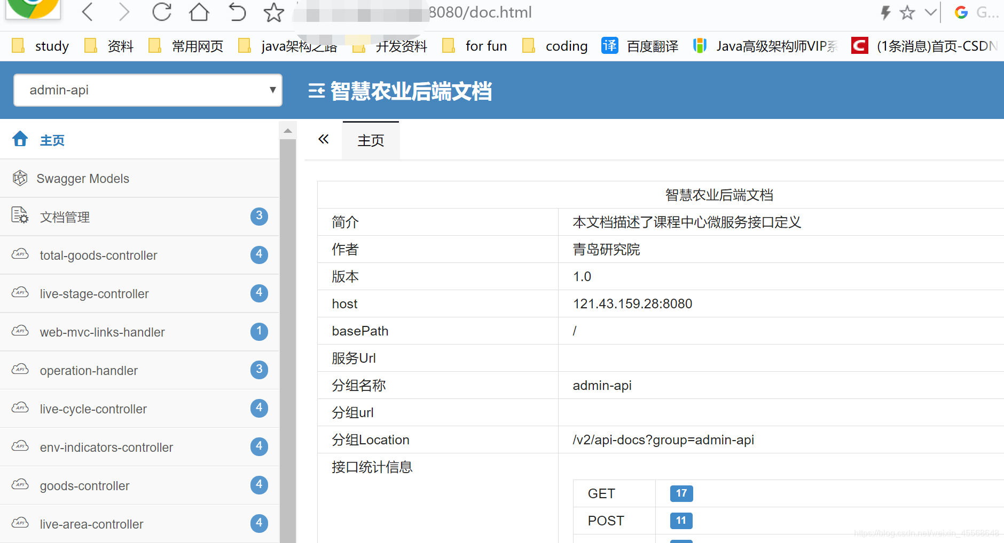1004x543 pixels.
Task: Switch to the 主页 content tab
Action: 371,140
